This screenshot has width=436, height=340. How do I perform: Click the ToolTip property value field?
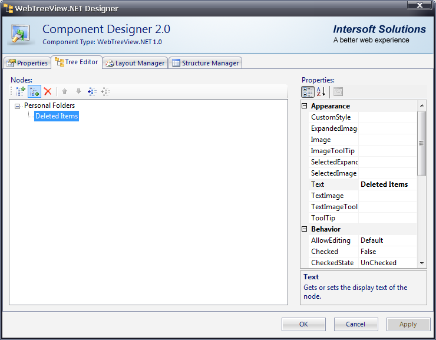click(388, 218)
